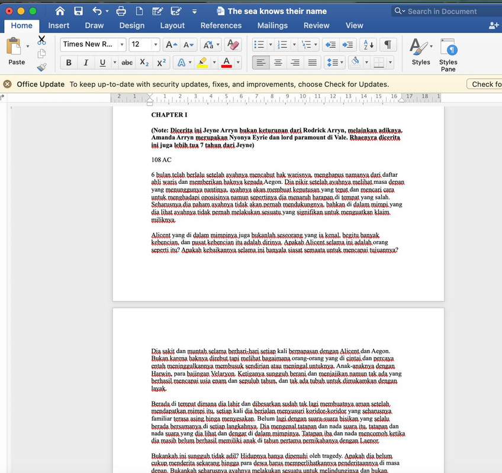Sort text with A-Z icon
The height and width of the screenshot is (473, 502).
(368, 45)
